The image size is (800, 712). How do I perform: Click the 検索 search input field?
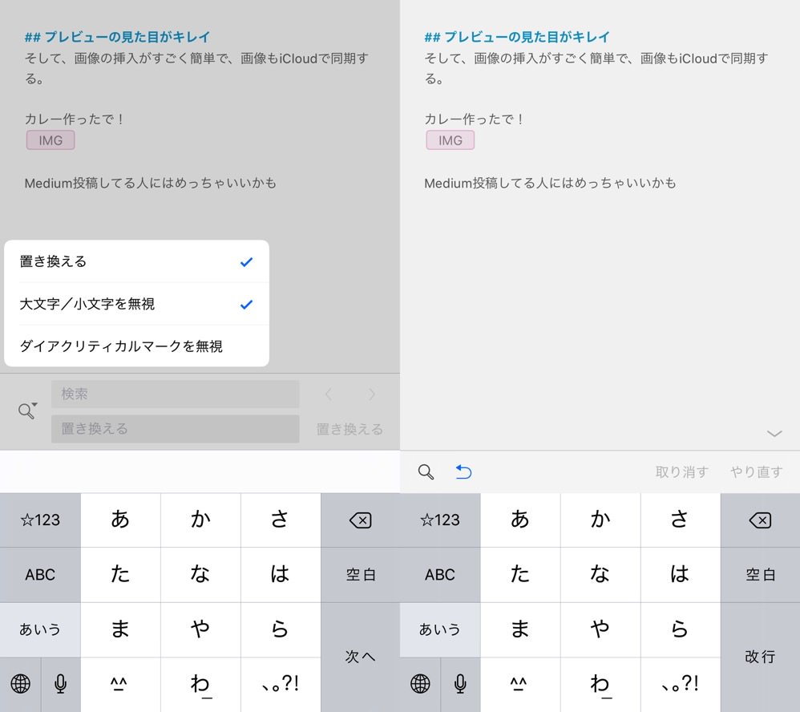point(175,394)
